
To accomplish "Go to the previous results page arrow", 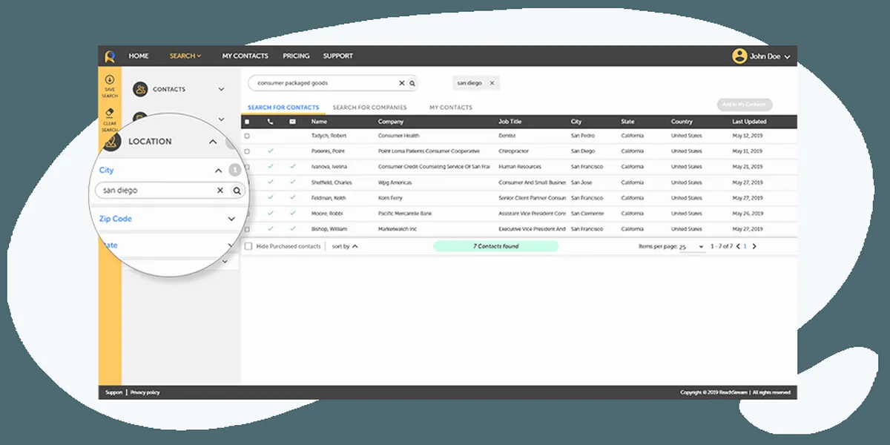I will point(738,246).
